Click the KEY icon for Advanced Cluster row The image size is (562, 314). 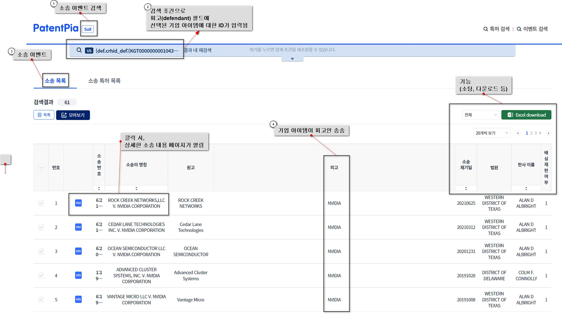tap(78, 275)
